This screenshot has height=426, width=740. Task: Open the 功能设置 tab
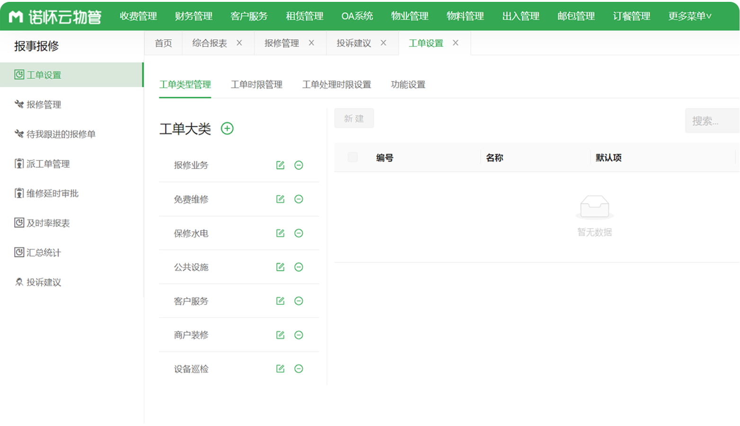408,85
